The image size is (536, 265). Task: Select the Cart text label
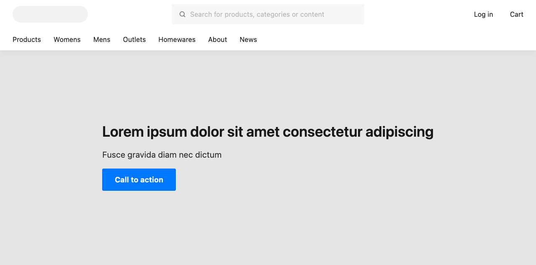click(x=516, y=14)
